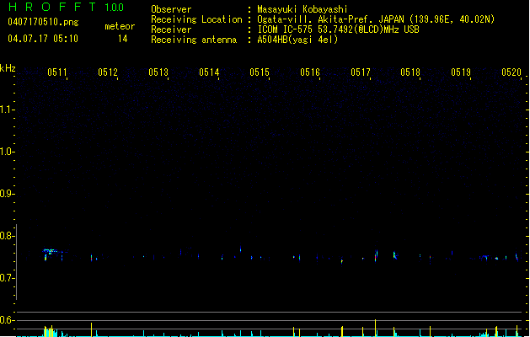Click time marker 0512
The height and width of the screenshot is (337, 530).
[x=108, y=72]
